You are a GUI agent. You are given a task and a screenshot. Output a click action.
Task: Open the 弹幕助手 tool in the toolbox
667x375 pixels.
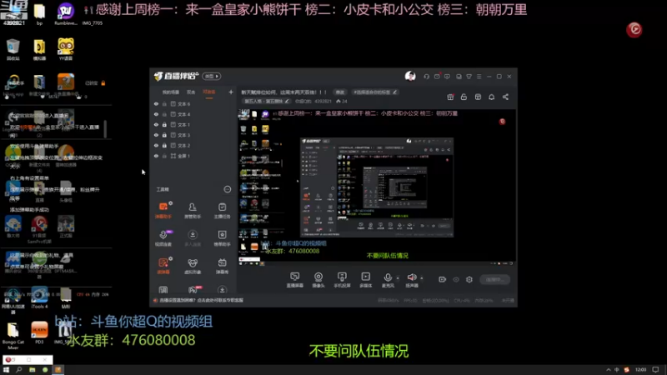click(x=163, y=210)
